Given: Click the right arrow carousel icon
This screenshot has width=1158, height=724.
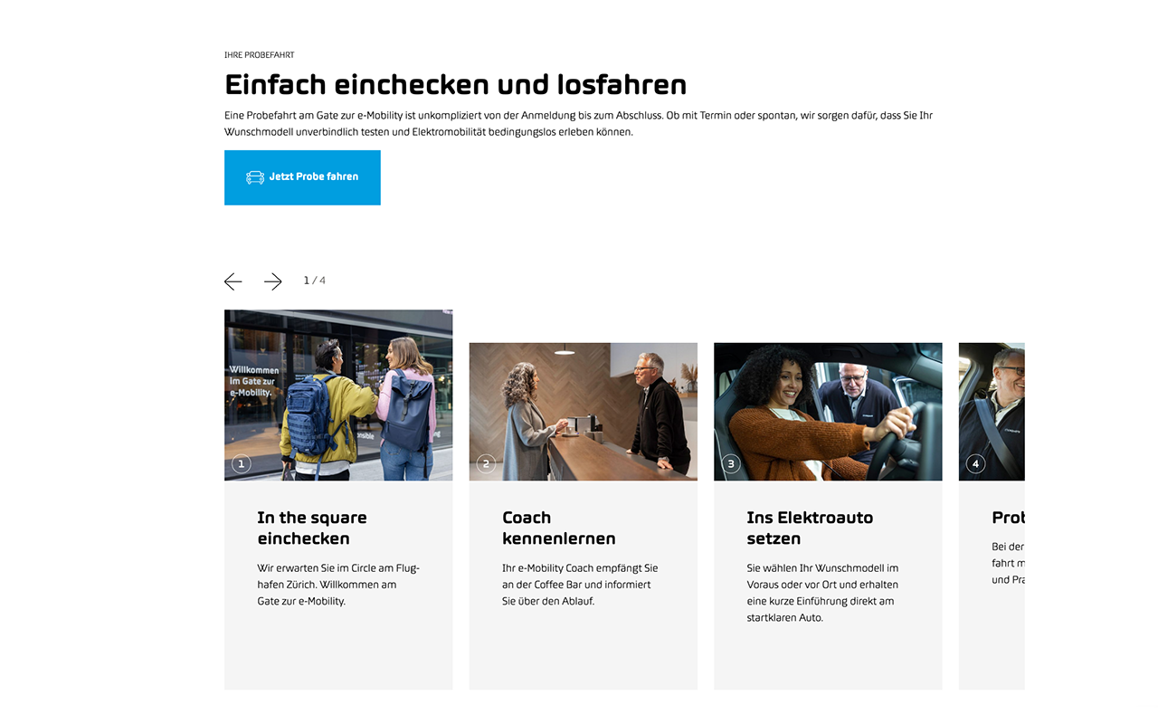Looking at the screenshot, I should [x=273, y=281].
